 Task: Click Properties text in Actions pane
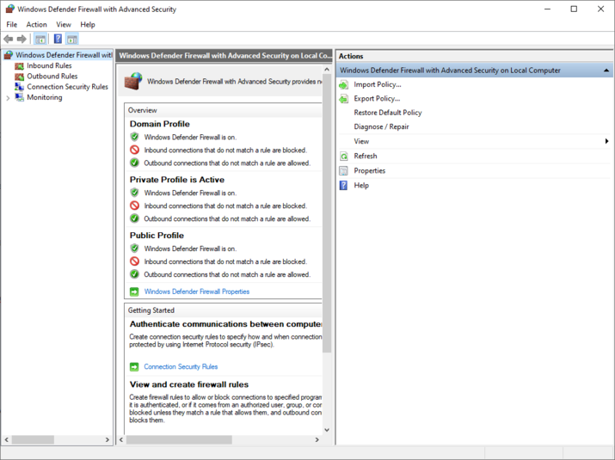pyautogui.click(x=370, y=170)
